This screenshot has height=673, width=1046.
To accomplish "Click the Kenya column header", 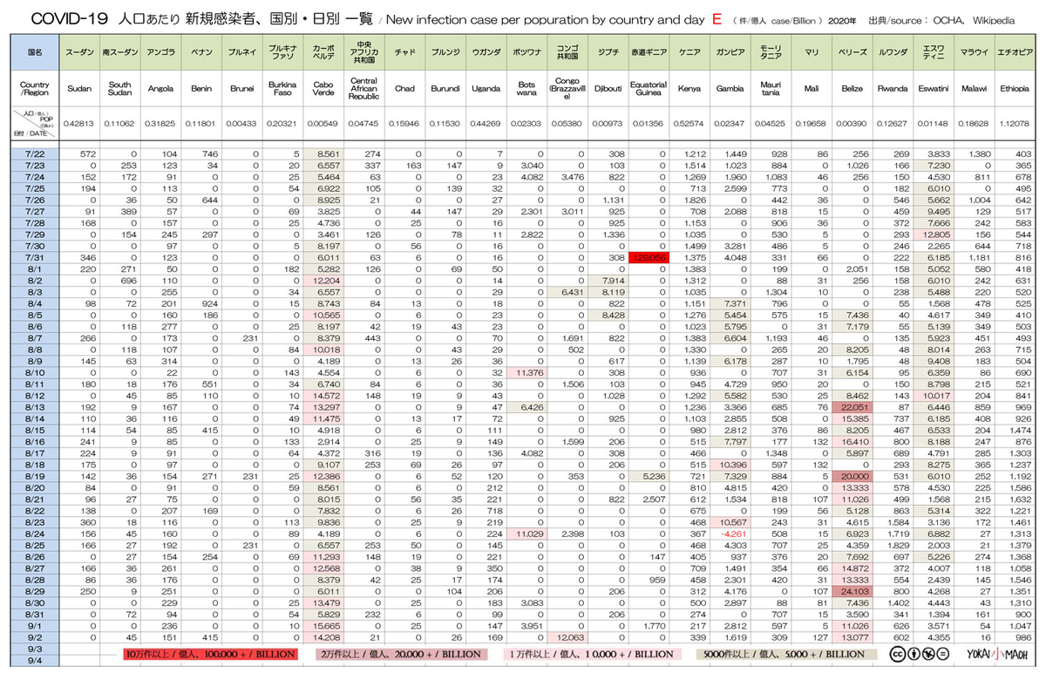I will (x=689, y=89).
